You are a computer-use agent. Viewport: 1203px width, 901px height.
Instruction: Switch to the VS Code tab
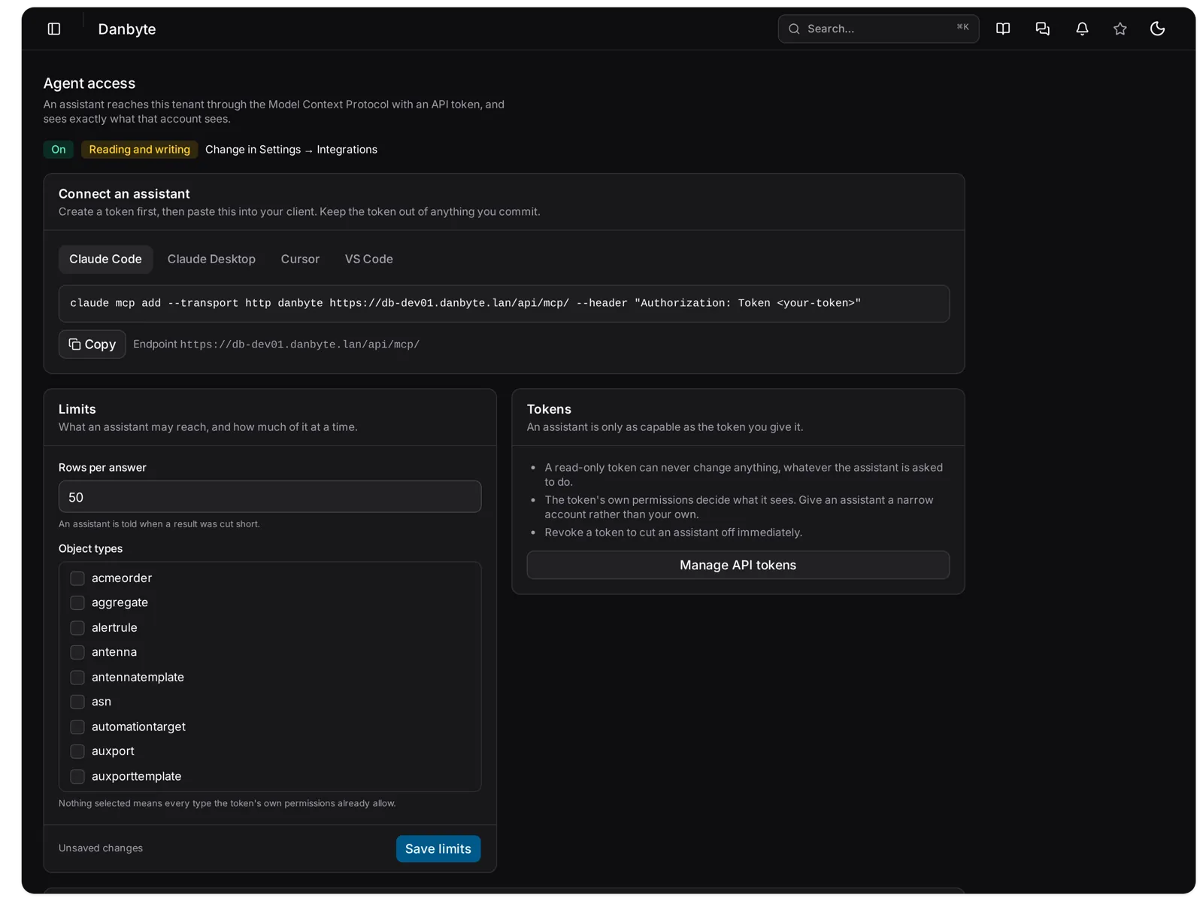click(x=368, y=259)
